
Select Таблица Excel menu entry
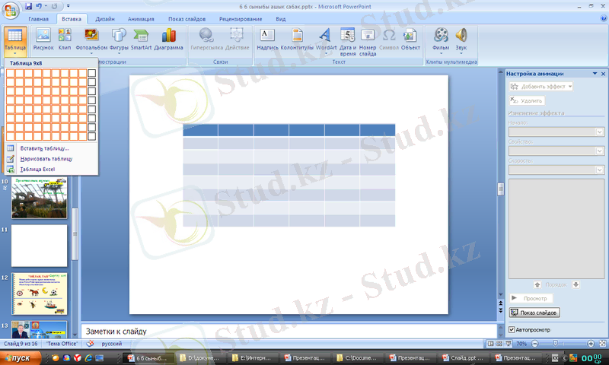[x=37, y=169]
